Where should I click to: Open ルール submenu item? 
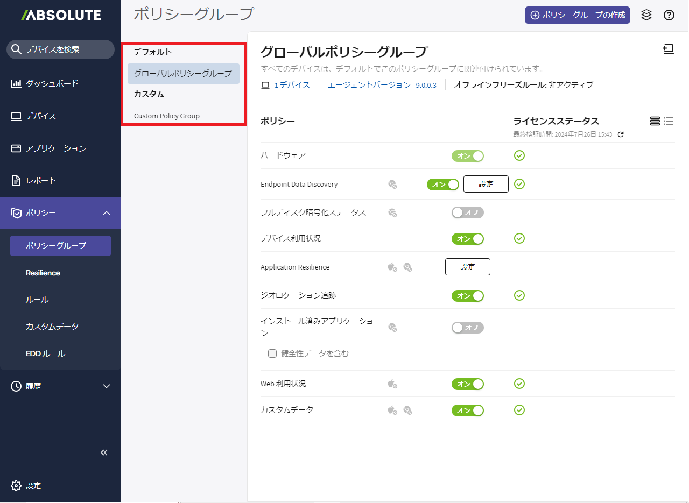coord(37,300)
